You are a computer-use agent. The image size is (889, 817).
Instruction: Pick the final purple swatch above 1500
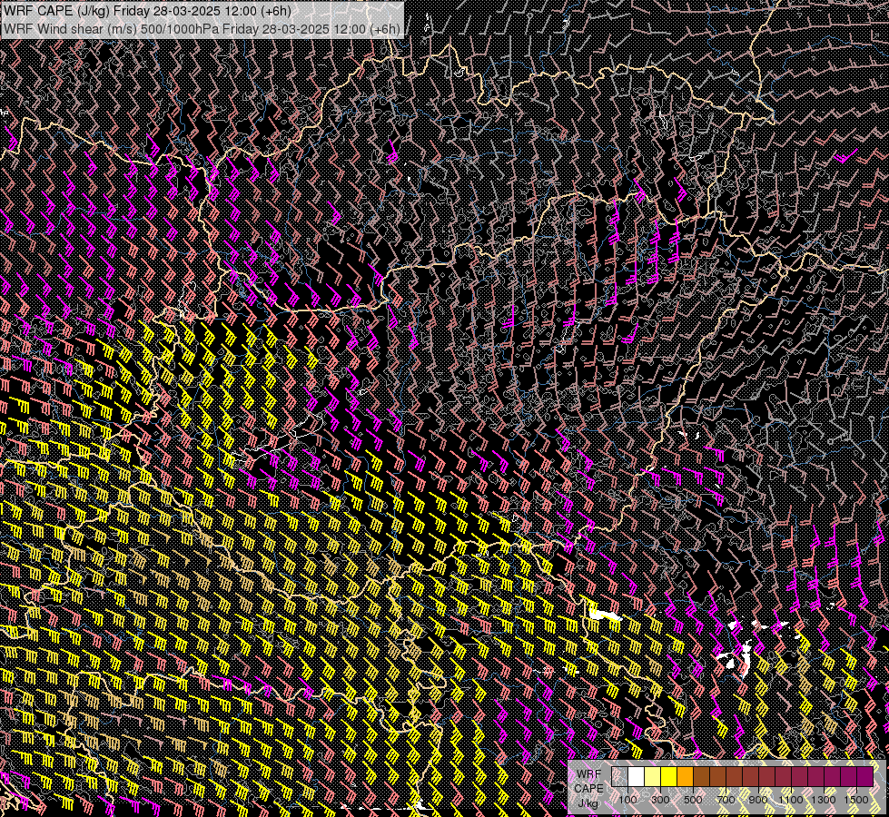tap(865, 777)
